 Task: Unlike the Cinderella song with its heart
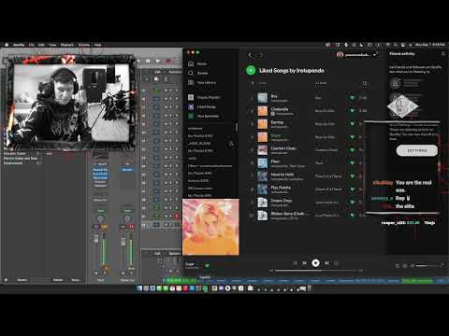coord(353,111)
